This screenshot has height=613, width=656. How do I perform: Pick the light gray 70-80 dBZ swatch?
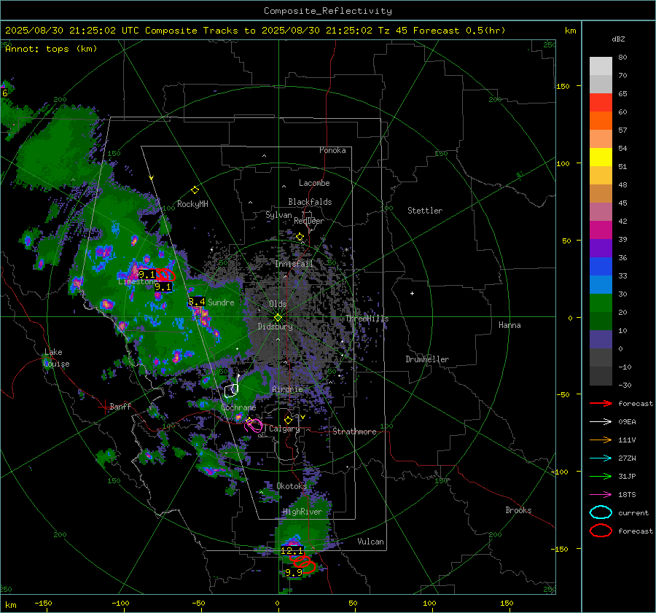click(601, 66)
